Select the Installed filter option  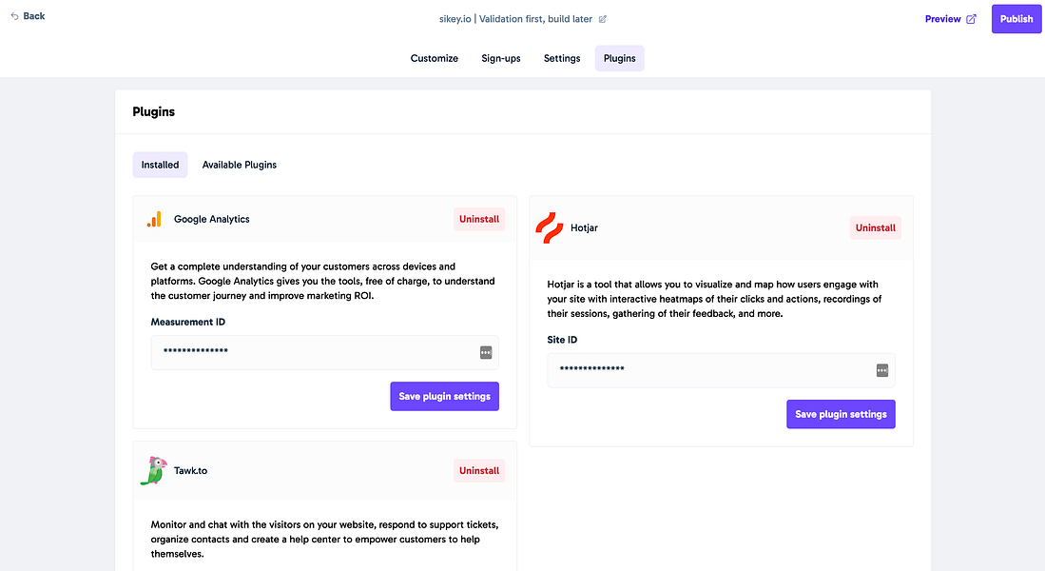160,165
